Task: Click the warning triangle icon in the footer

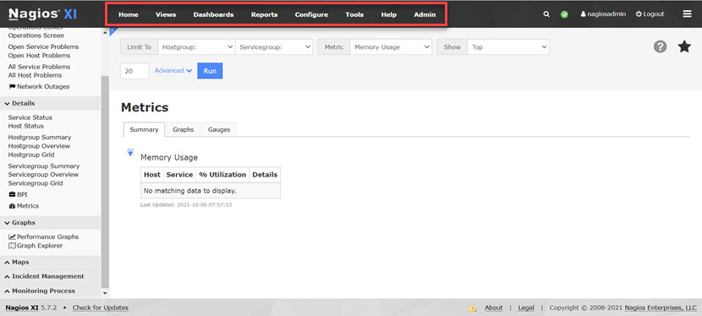Action: [x=472, y=308]
